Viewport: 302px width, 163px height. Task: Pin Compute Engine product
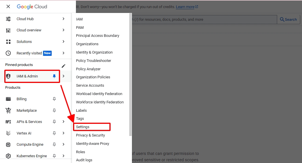pos(54,145)
